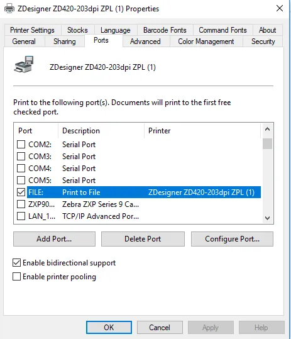Open the Color Management tab
The image size is (291, 339).
tap(206, 42)
